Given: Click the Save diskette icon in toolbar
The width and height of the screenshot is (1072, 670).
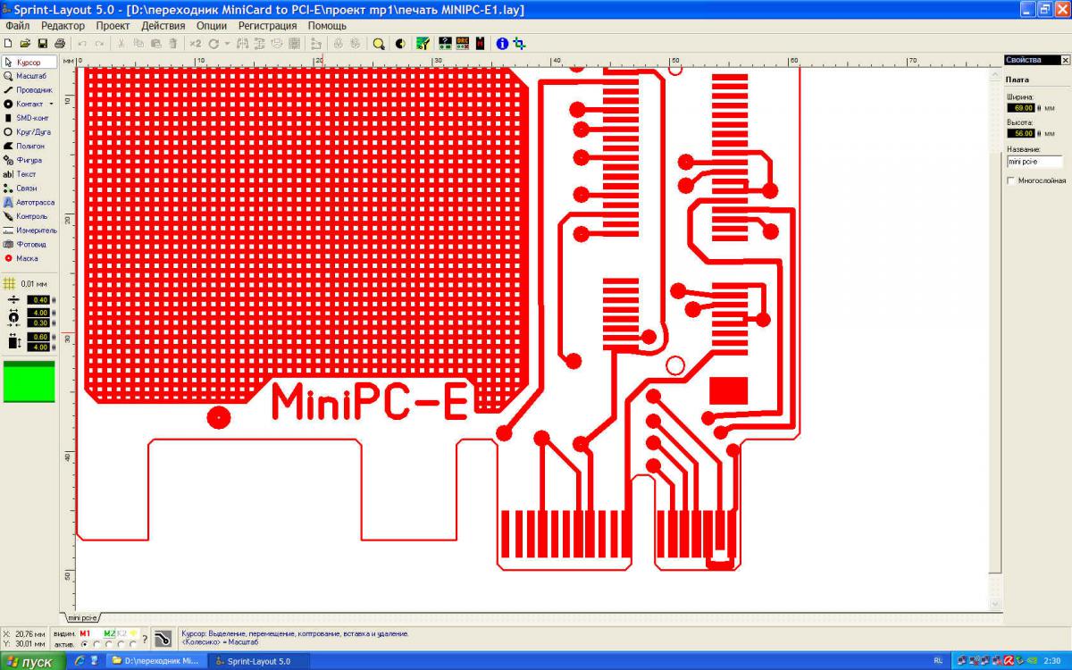Looking at the screenshot, I should 42,43.
